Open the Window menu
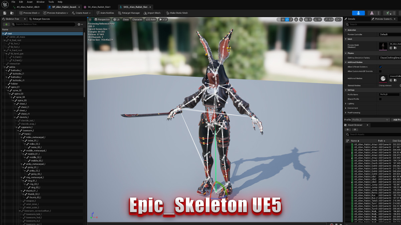The height and width of the screenshot is (225, 401). (40, 2)
